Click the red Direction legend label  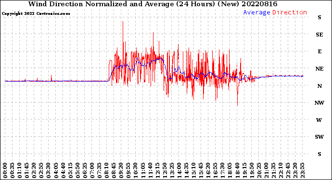point(290,12)
